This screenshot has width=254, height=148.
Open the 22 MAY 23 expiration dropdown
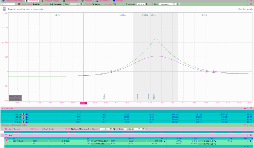pos(100,141)
